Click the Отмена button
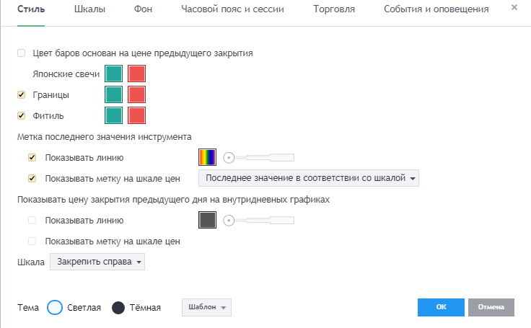Viewport: 531px width, 328px height. pos(491,307)
